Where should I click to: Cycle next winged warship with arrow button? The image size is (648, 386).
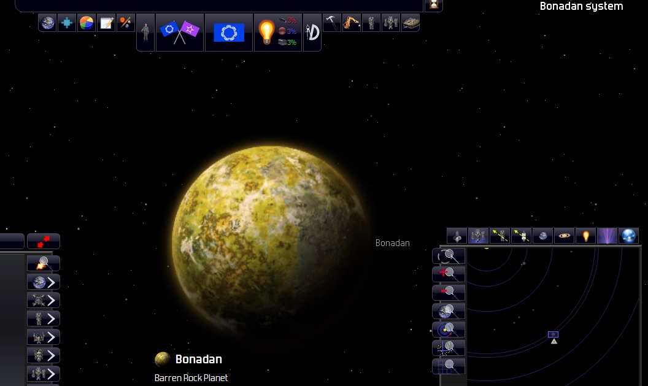(x=44, y=338)
